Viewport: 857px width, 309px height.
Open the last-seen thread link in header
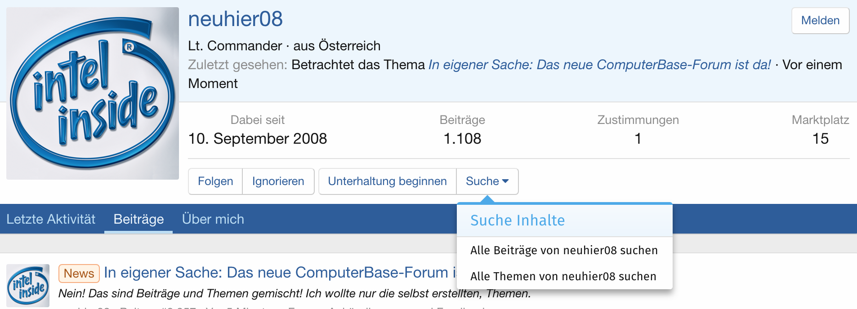[x=599, y=65]
